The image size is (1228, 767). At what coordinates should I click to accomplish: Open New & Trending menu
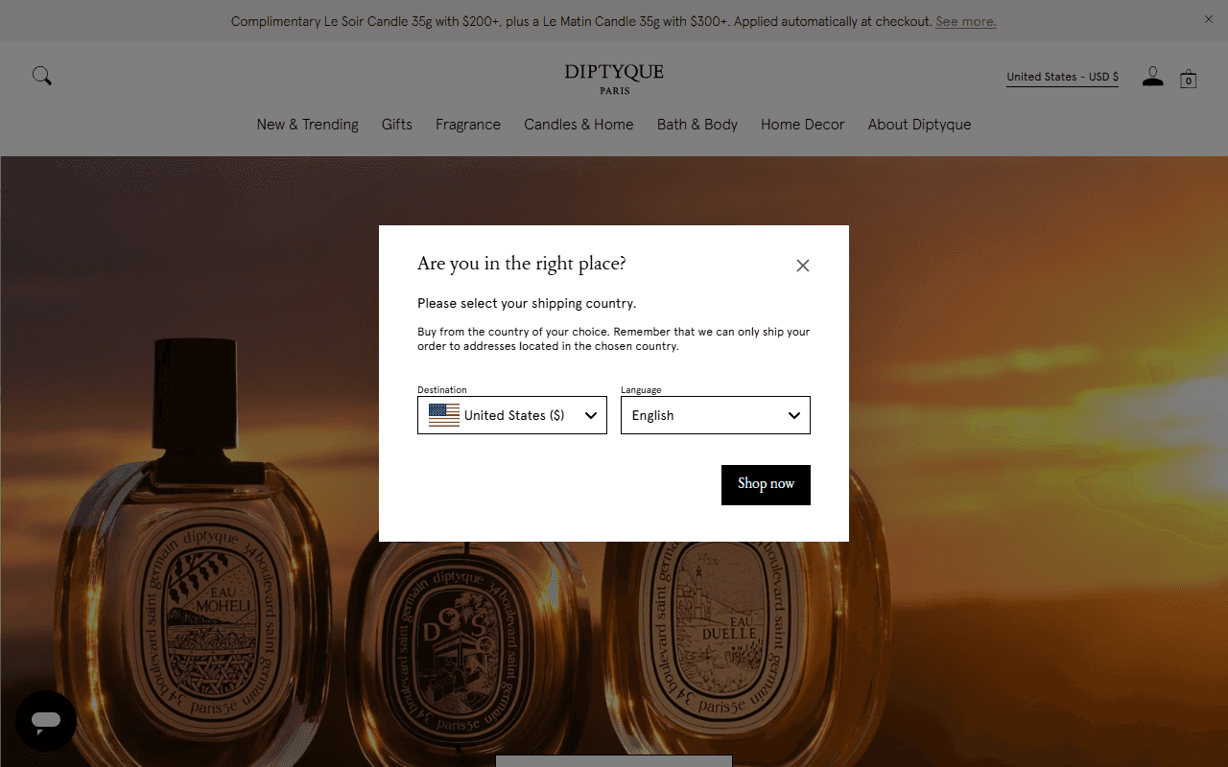click(307, 125)
